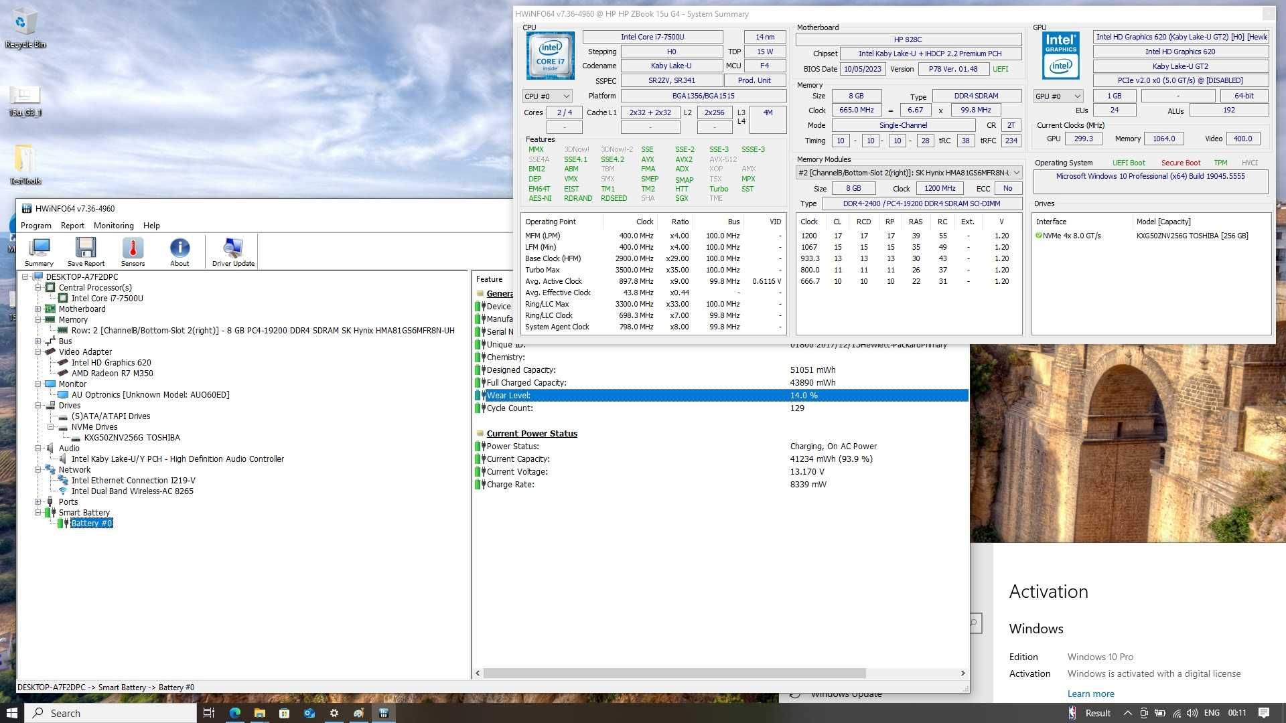Open Outlook from the taskbar

click(309, 713)
